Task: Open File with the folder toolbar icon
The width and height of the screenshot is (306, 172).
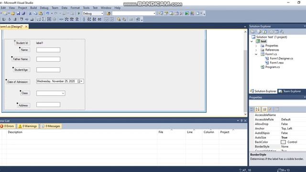Action: [x=13, y=13]
